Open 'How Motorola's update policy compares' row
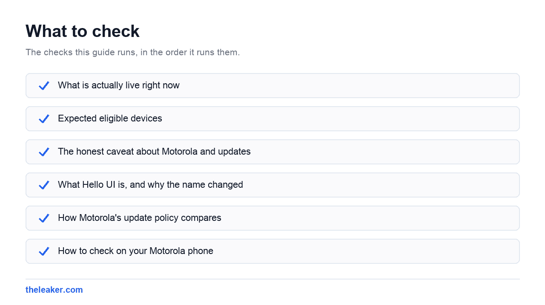Image resolution: width=545 pixels, height=305 pixels. [x=272, y=218]
